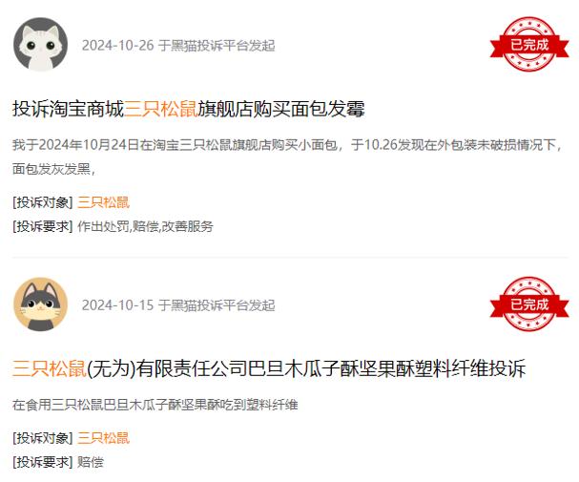Open complaint about 巴旦木瓜子酥坚果酥塑料纤维

click(x=269, y=368)
